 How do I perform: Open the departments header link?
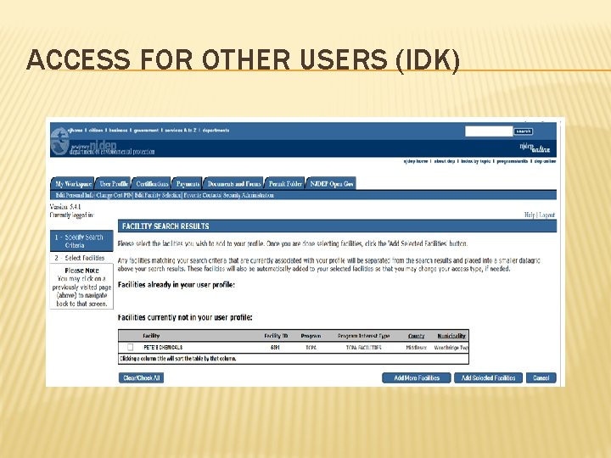(216, 130)
